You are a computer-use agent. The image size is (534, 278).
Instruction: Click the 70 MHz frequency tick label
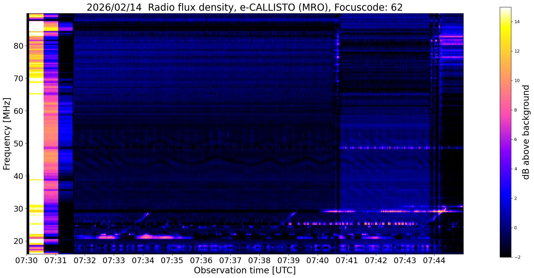click(18, 78)
